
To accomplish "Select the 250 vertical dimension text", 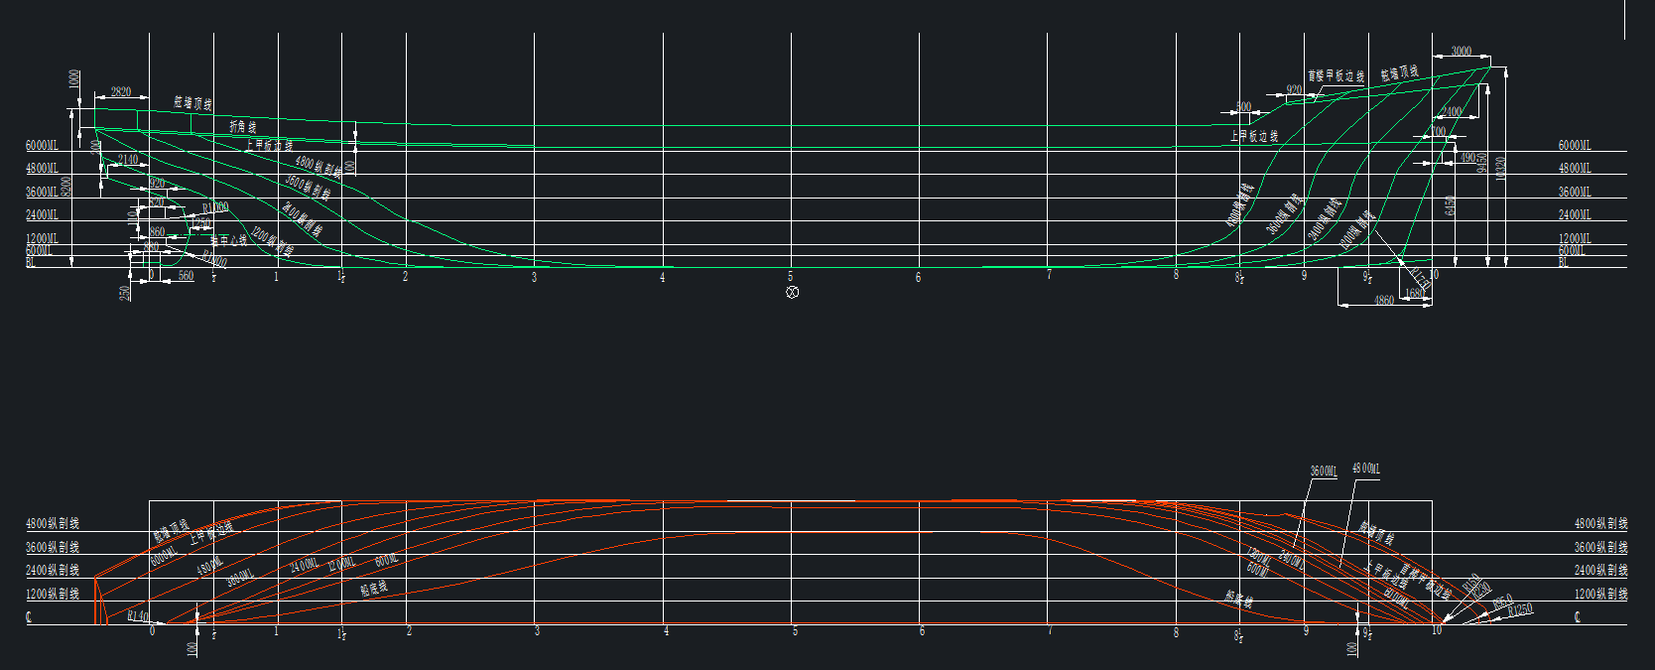I will click(125, 293).
